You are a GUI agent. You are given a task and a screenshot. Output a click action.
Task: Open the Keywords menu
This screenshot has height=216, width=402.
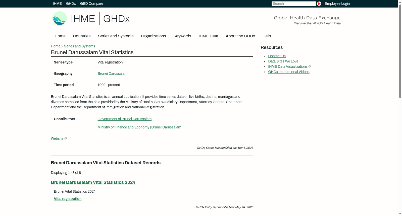tap(182, 36)
